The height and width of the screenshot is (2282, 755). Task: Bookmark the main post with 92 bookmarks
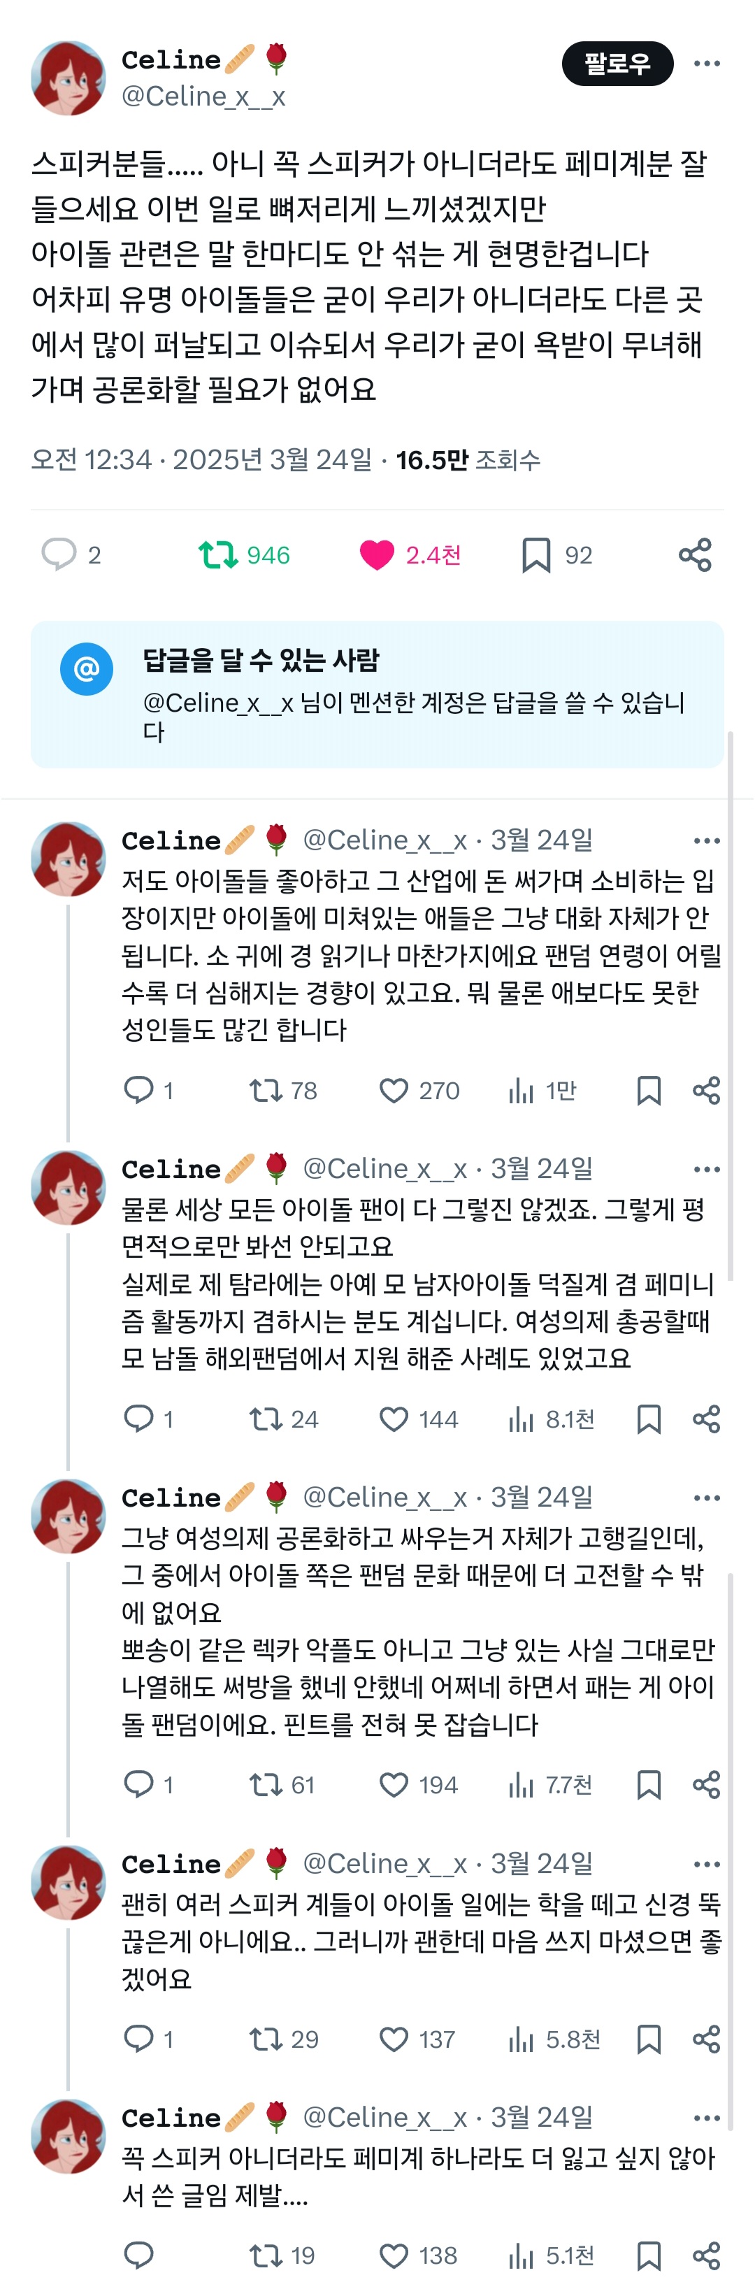(x=536, y=554)
